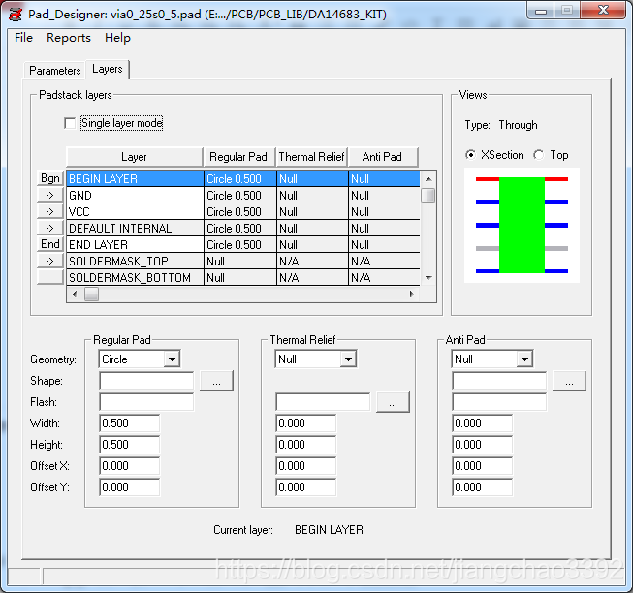The height and width of the screenshot is (593, 633).
Task: Click the arrow button beside DEFAULT INTERNAL row
Action: 50,228
